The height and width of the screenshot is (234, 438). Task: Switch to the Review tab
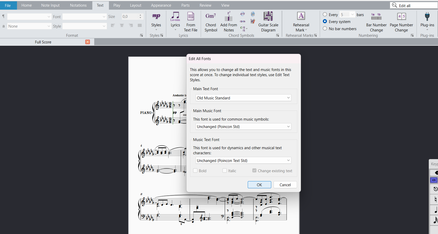point(205,5)
